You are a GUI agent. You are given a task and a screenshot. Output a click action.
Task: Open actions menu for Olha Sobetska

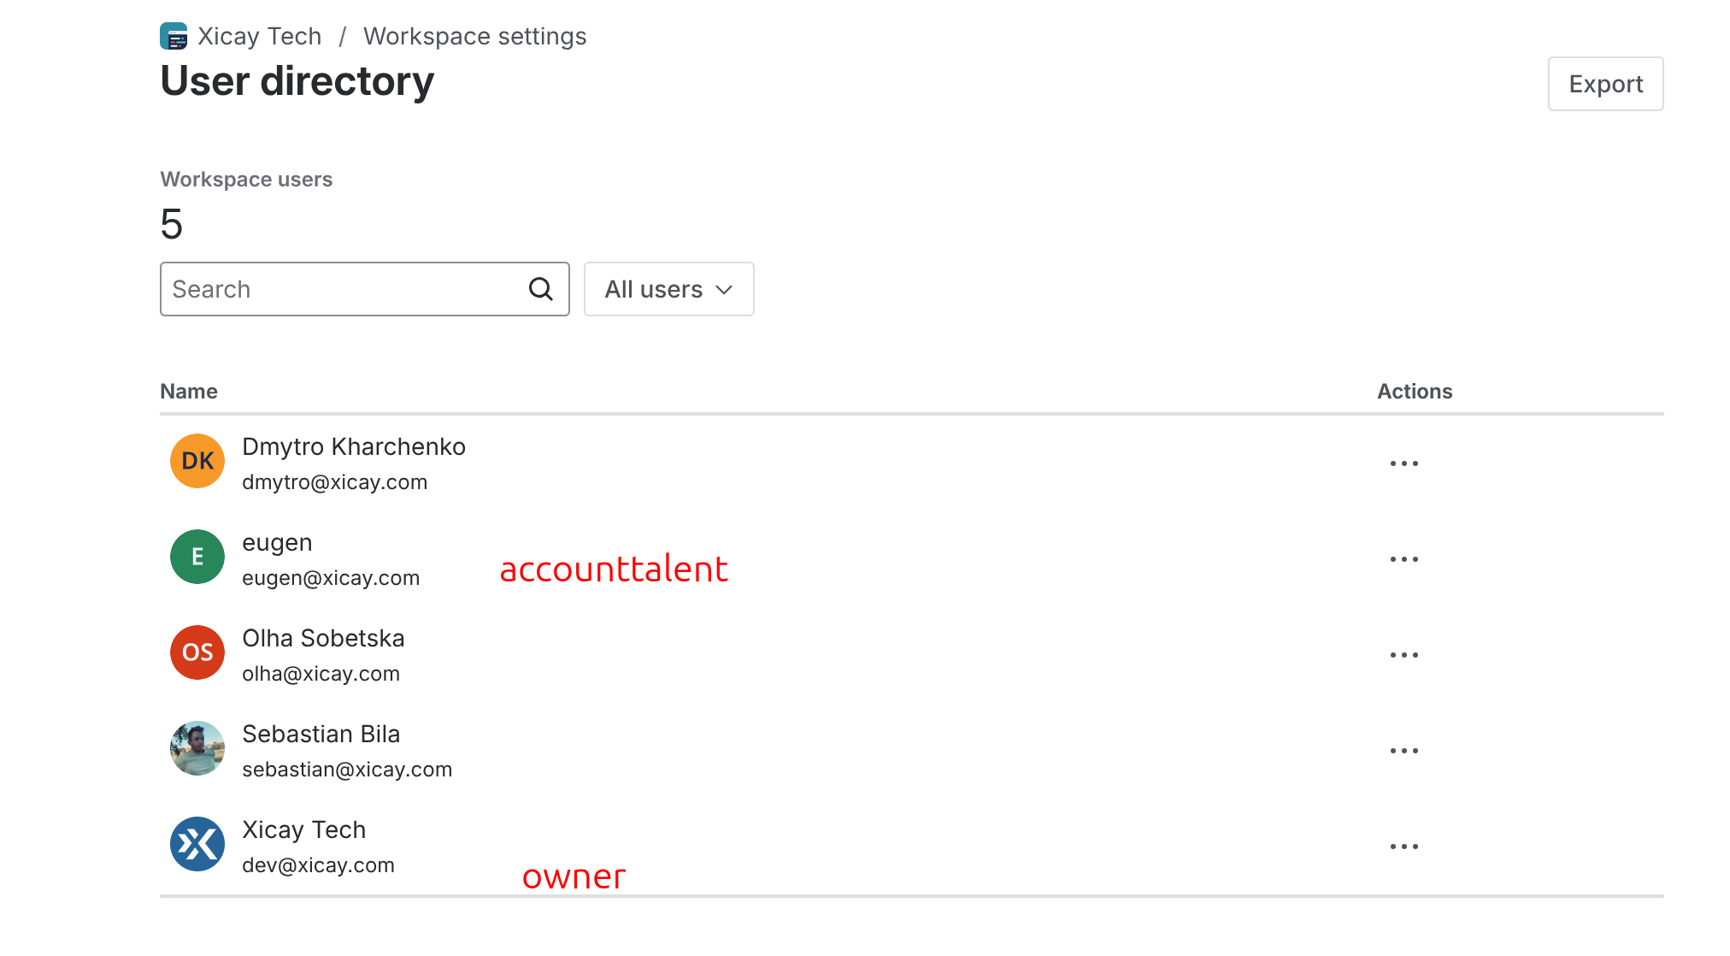1403,655
